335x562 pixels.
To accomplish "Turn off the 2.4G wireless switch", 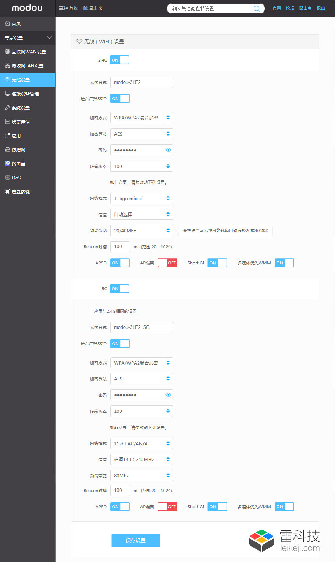I will pos(120,60).
